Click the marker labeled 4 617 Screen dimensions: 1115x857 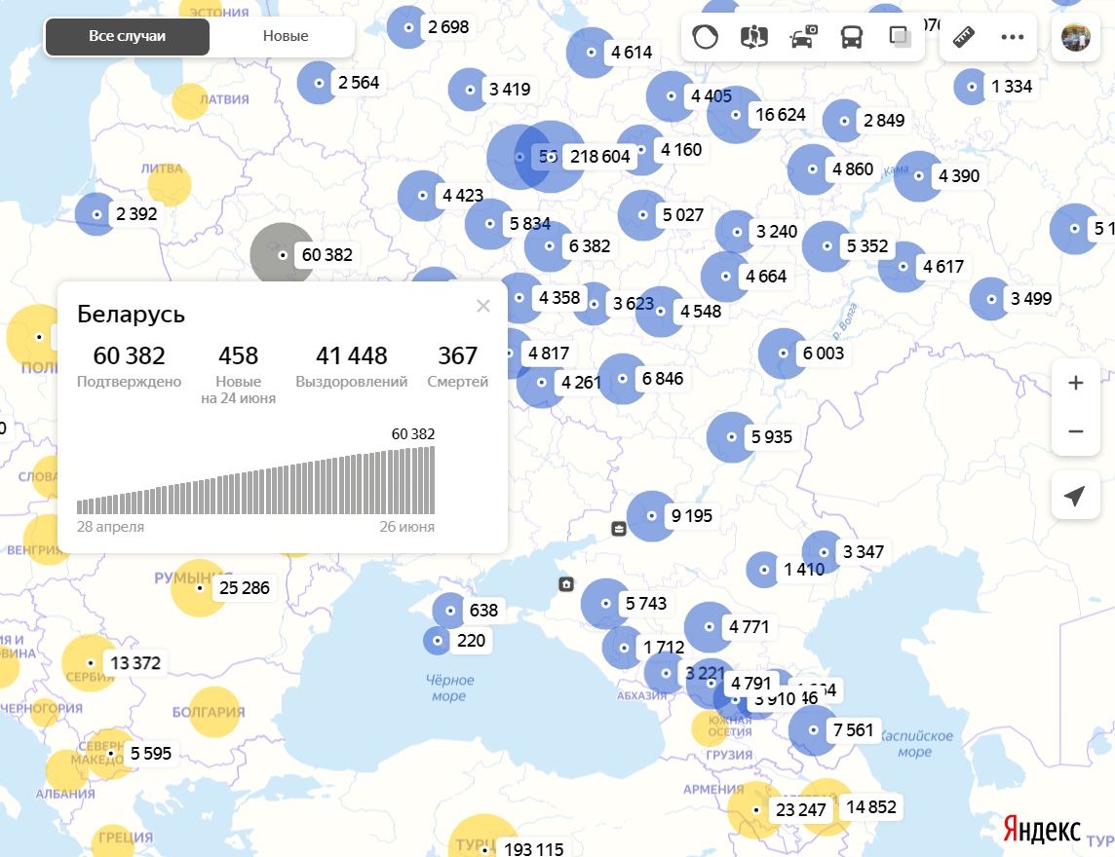click(904, 267)
